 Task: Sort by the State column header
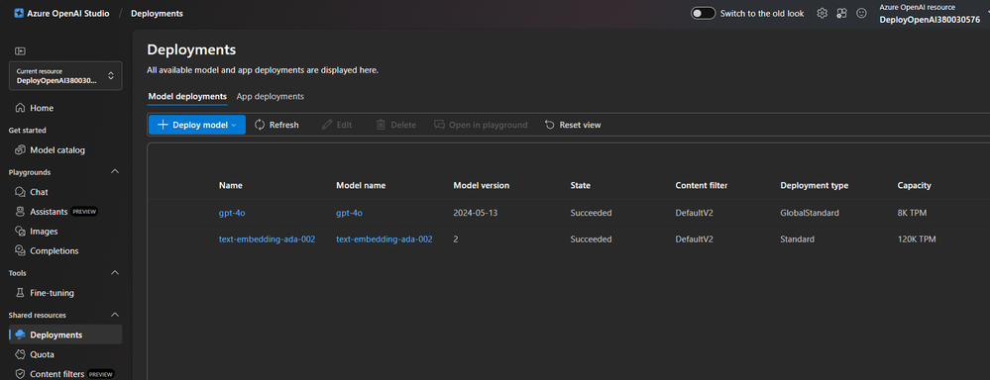[x=581, y=185]
